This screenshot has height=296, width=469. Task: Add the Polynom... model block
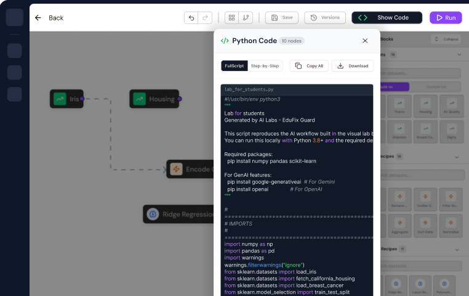coord(444,286)
